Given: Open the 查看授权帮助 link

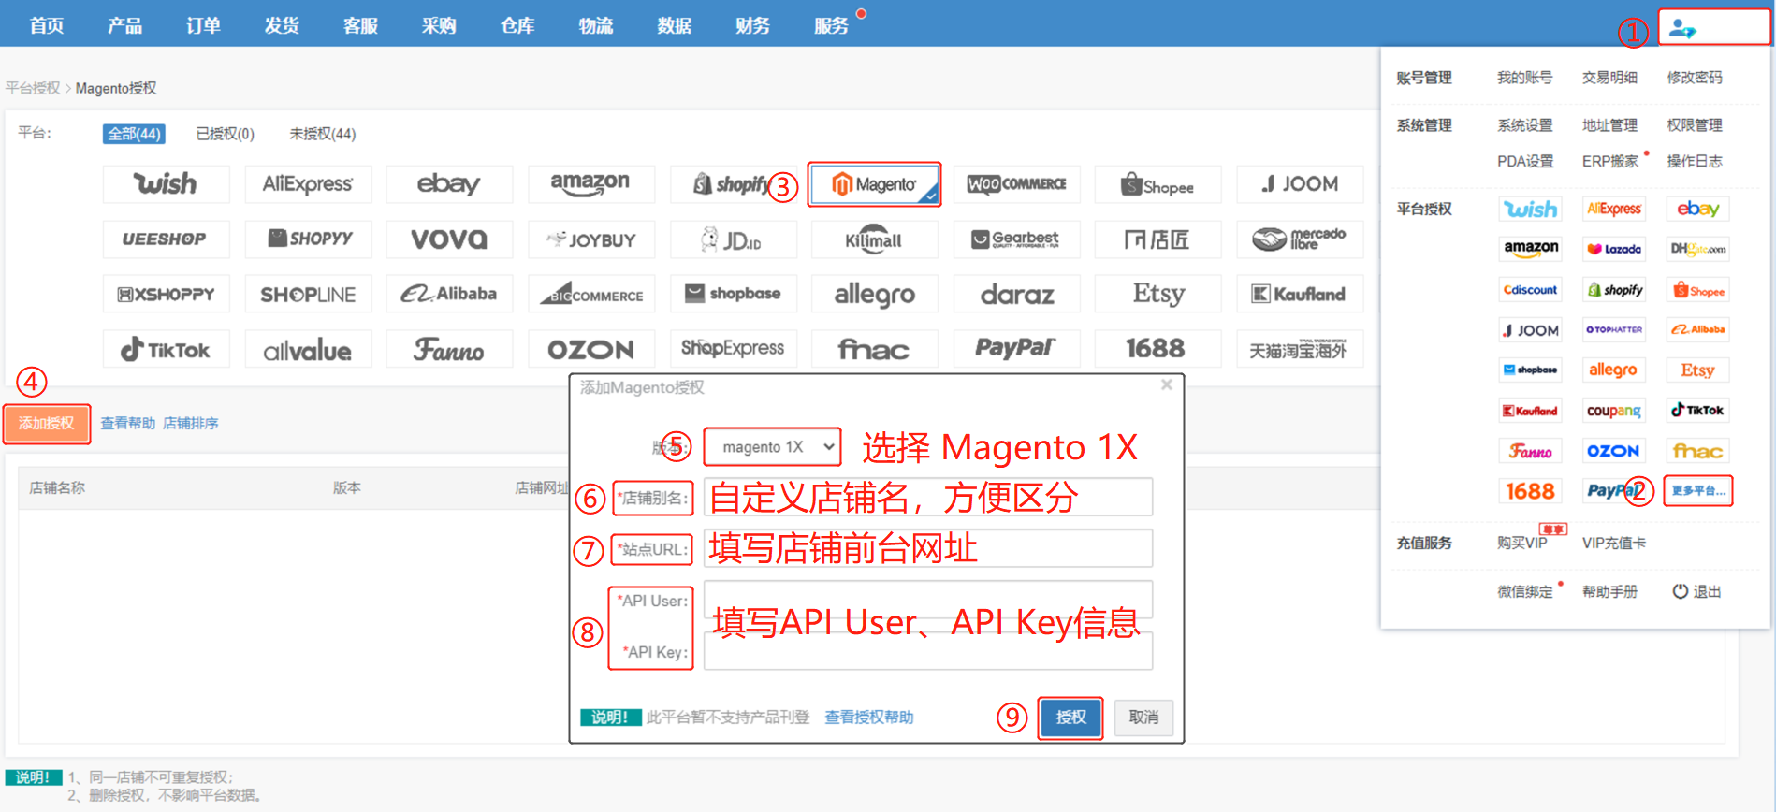Looking at the screenshot, I should [x=868, y=718].
